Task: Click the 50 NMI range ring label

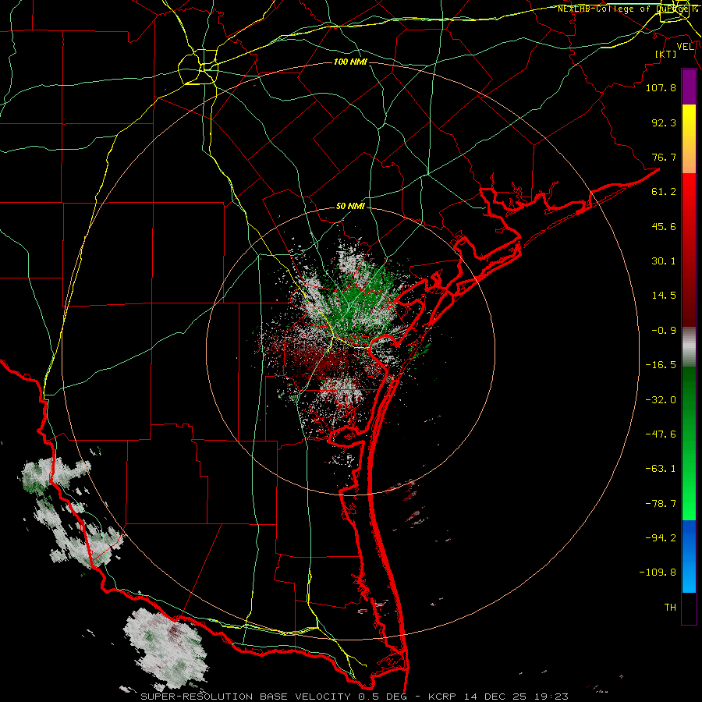Action: click(x=350, y=207)
